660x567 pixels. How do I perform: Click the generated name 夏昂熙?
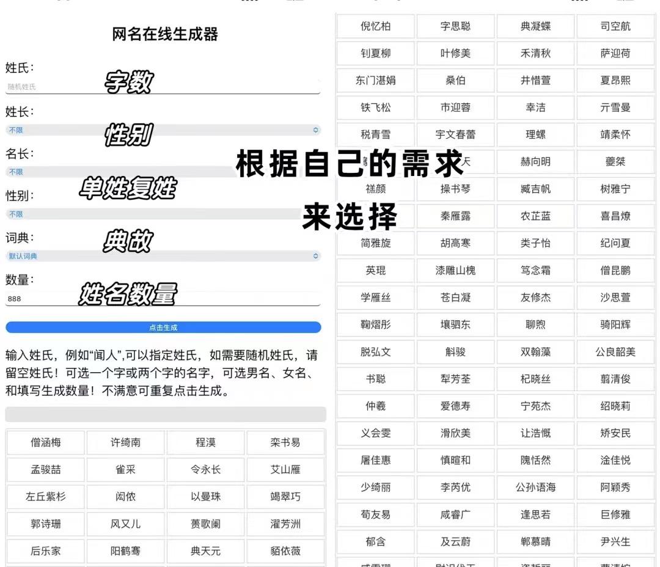615,80
